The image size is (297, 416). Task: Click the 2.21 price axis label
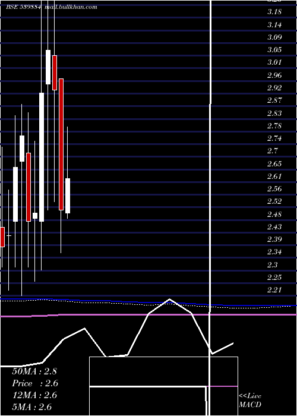click(x=274, y=290)
